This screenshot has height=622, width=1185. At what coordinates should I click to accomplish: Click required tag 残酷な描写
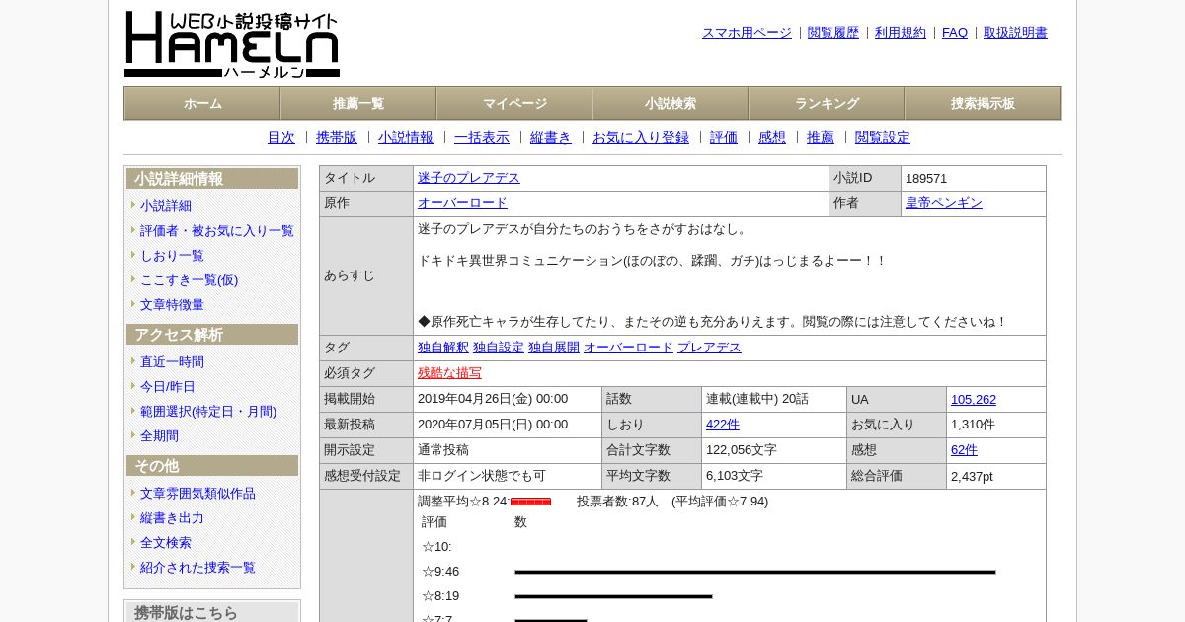point(449,373)
